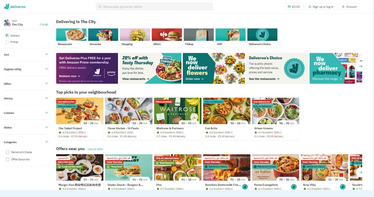
Task: Expand the Sort filter section
Action: 26,54
